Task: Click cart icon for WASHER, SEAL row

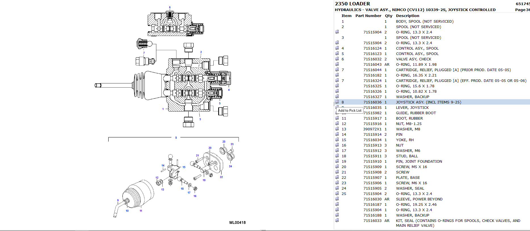Action: pyautogui.click(x=337, y=188)
